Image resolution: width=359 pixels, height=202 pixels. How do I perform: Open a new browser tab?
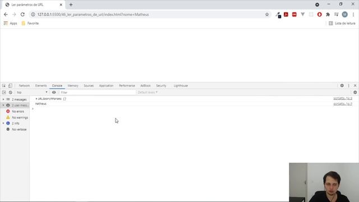point(71,4)
